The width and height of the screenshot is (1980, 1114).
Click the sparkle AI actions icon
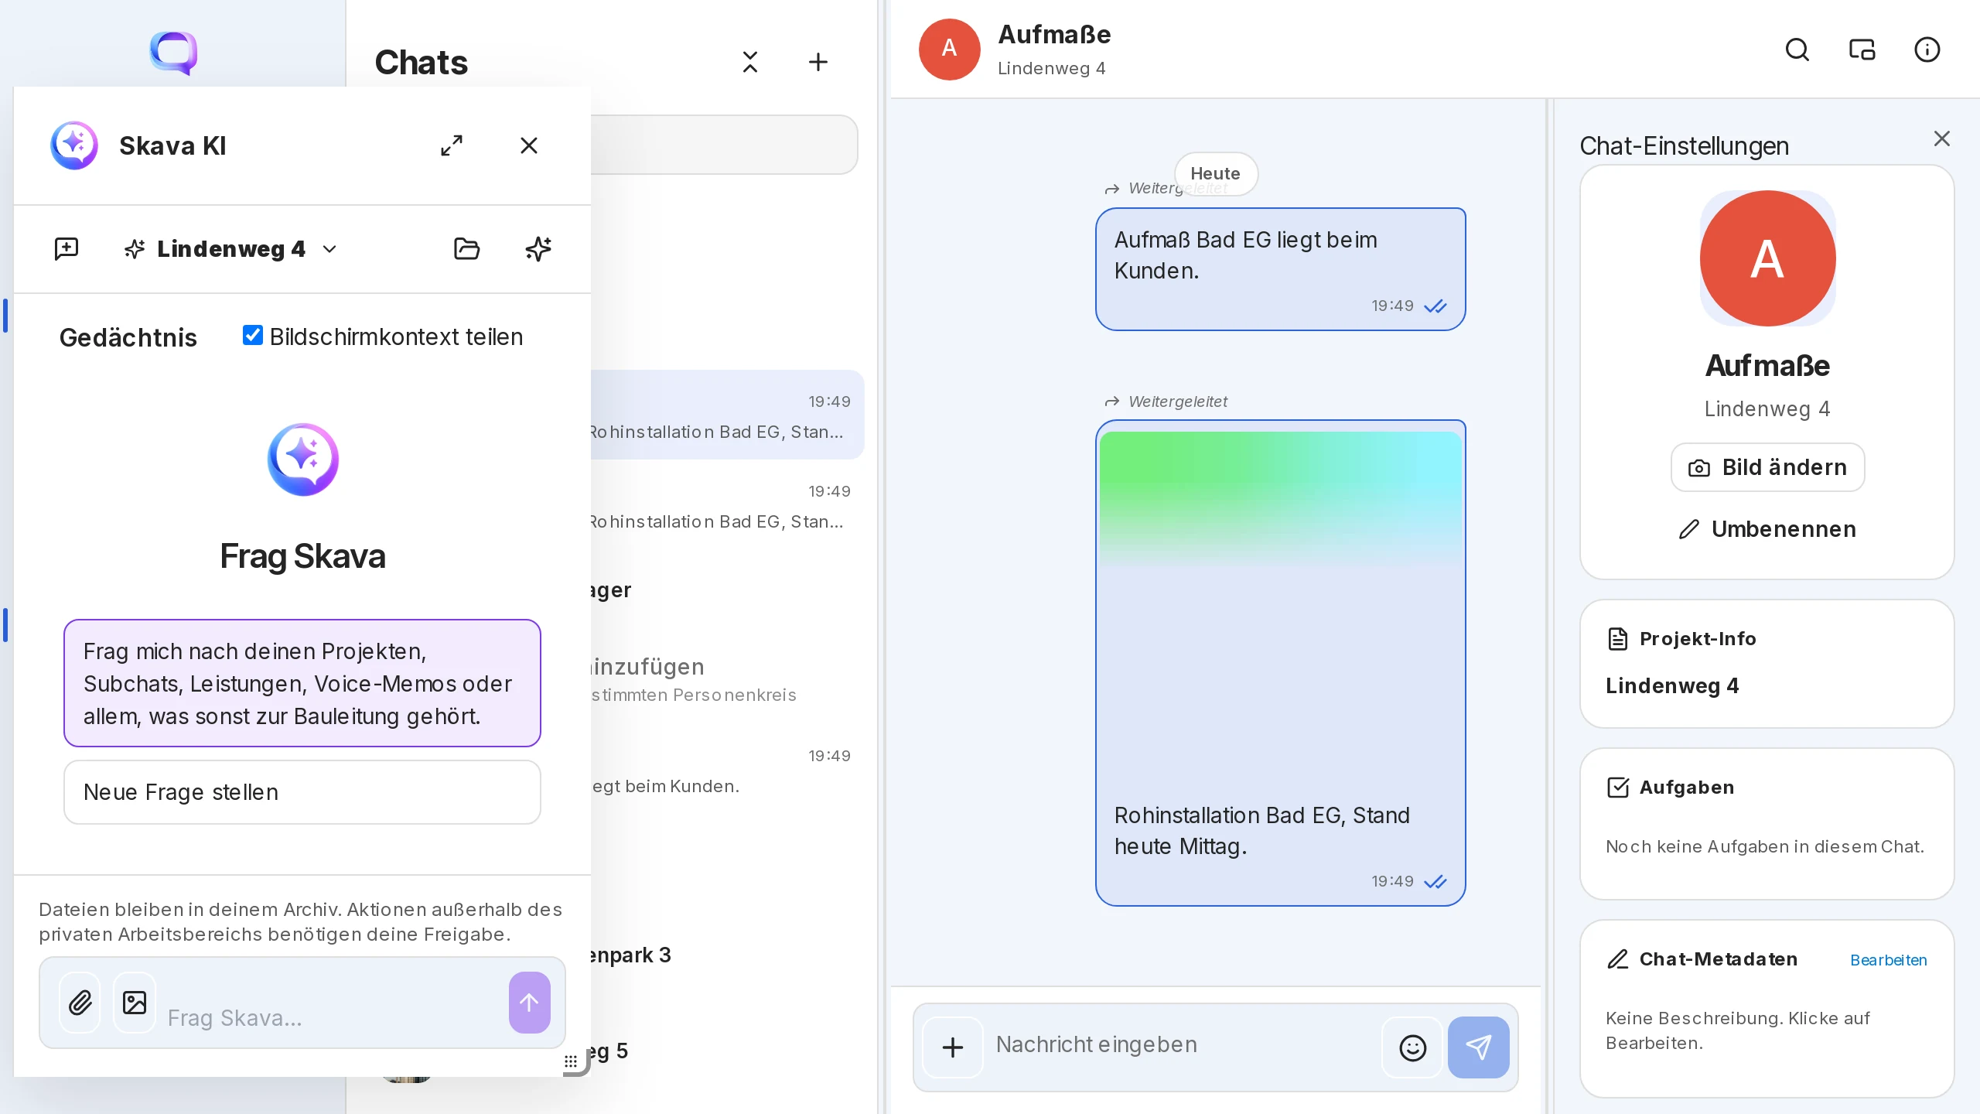click(538, 248)
